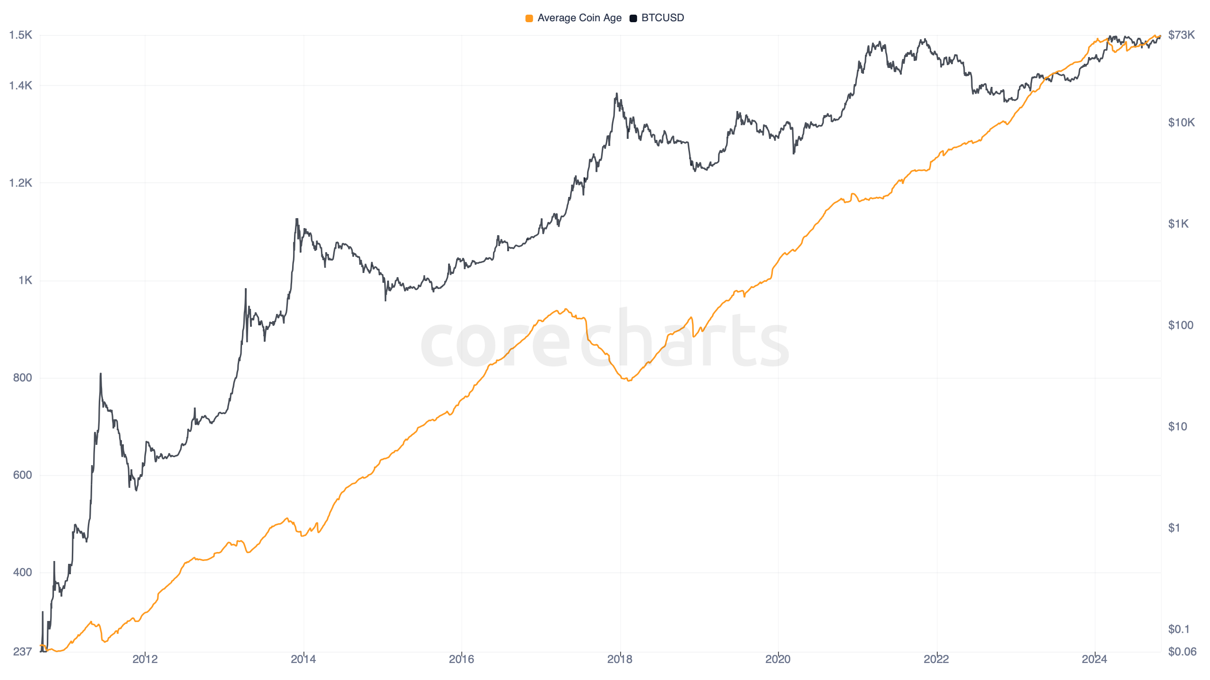This screenshot has width=1210, height=680.
Task: Toggle the BTCUSD series legend label
Action: [x=662, y=18]
